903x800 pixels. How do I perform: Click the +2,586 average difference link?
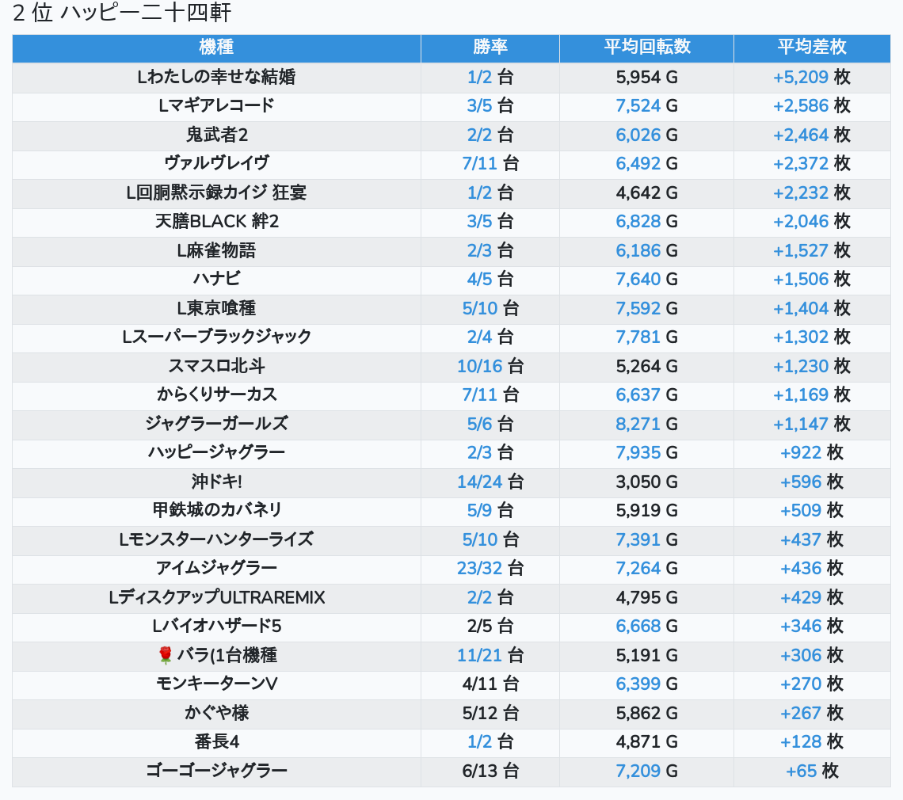point(801,106)
